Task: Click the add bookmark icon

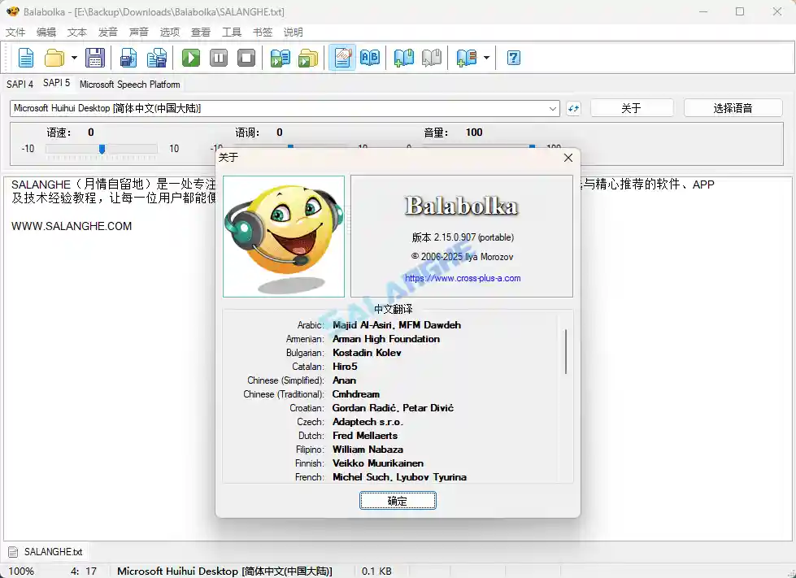Action: click(x=404, y=58)
